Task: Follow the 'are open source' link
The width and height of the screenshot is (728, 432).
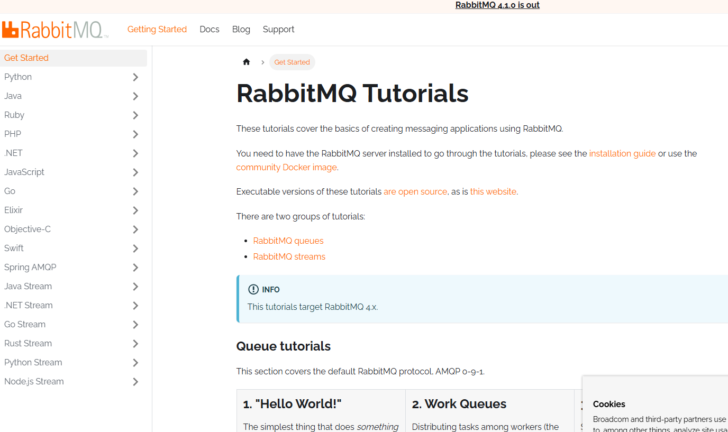Action: (x=415, y=191)
